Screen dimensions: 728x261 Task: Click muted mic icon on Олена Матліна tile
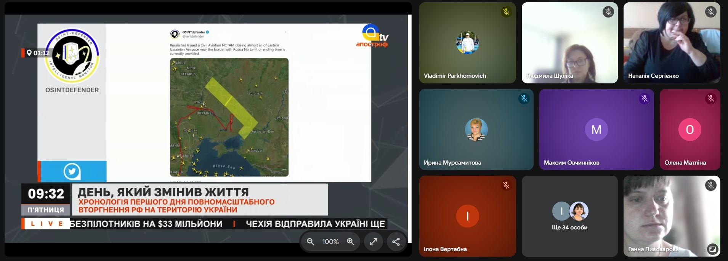710,99
